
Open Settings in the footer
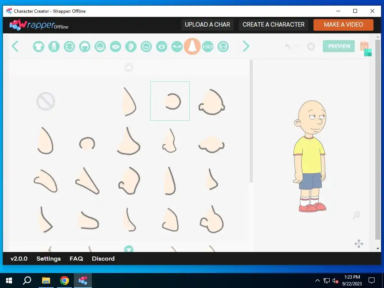click(x=48, y=259)
